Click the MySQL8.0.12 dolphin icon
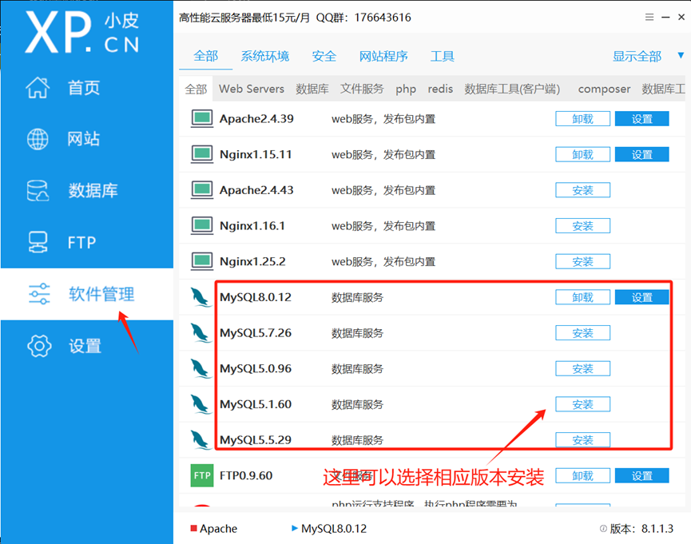Viewport: 691px width, 544px height. [201, 297]
